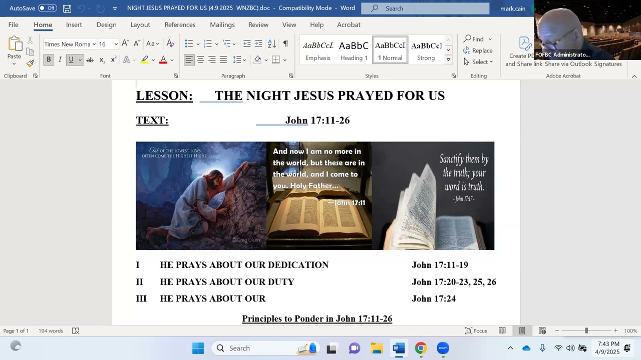Viewport: 641px width, 360px height.
Task: Open Google Chrome from the taskbar
Action: coord(421,348)
